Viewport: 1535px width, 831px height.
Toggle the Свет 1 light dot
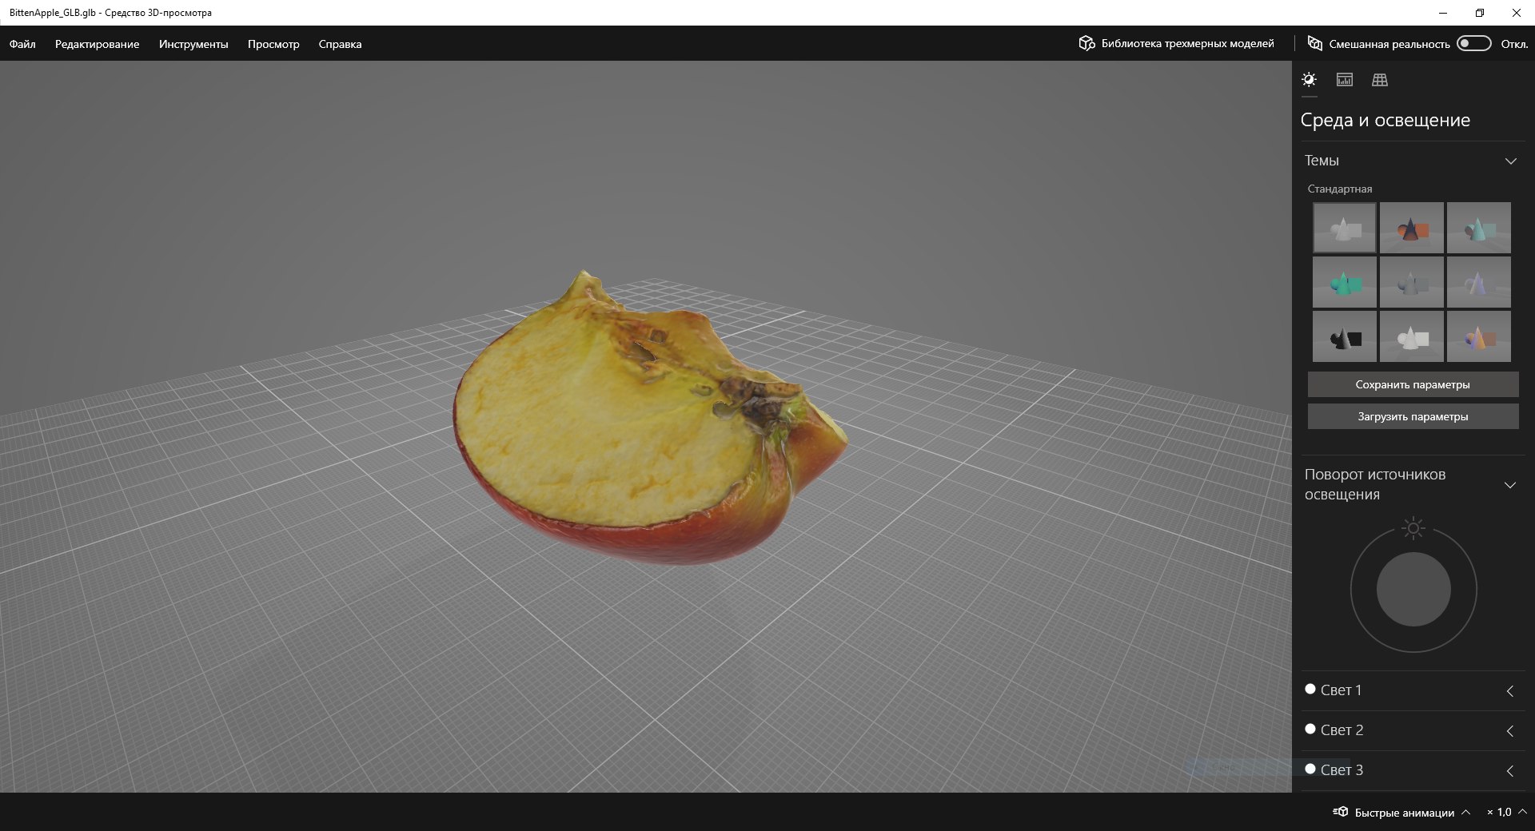[x=1310, y=689]
